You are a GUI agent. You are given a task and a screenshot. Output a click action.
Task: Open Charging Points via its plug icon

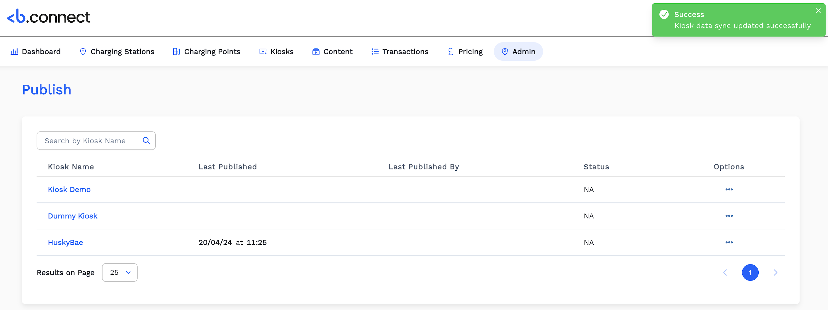click(x=176, y=51)
